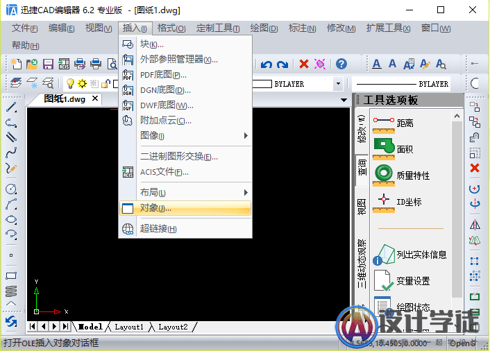Select the Rectangle tool in left toolbar

11,275
